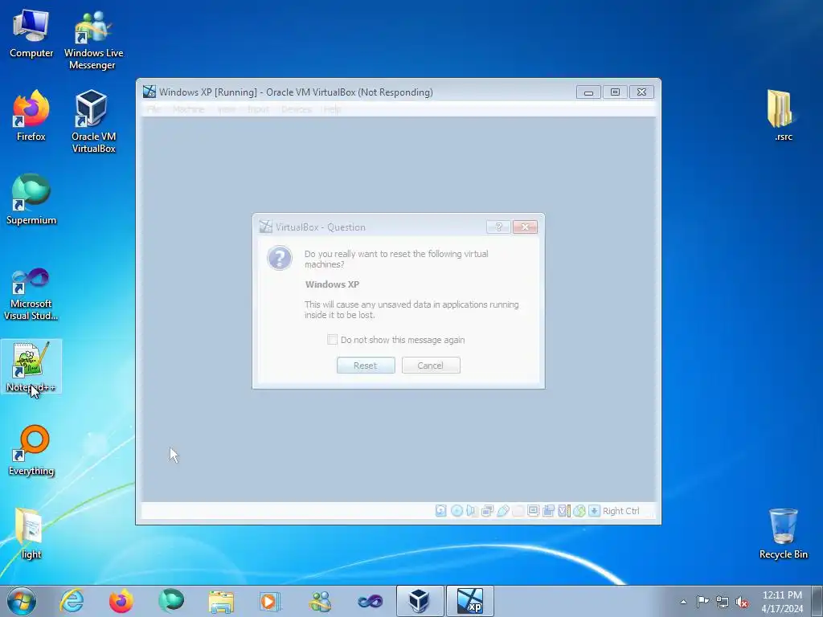Screen dimensions: 823x617
Task: Switch to VirtualBox Manager taskbar button
Action: (420, 601)
